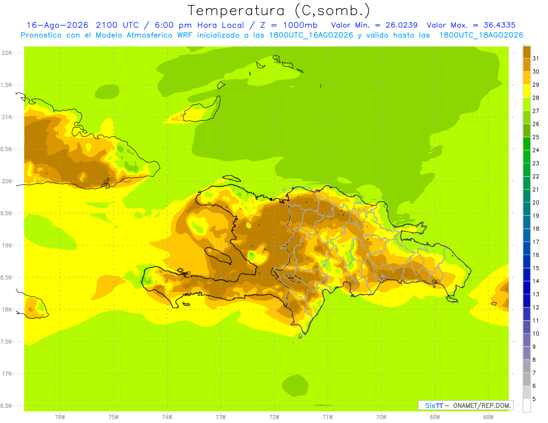Select the '16-Ago-2026' date text
Image resolution: width=548 pixels, height=423 pixels.
click(x=58, y=25)
